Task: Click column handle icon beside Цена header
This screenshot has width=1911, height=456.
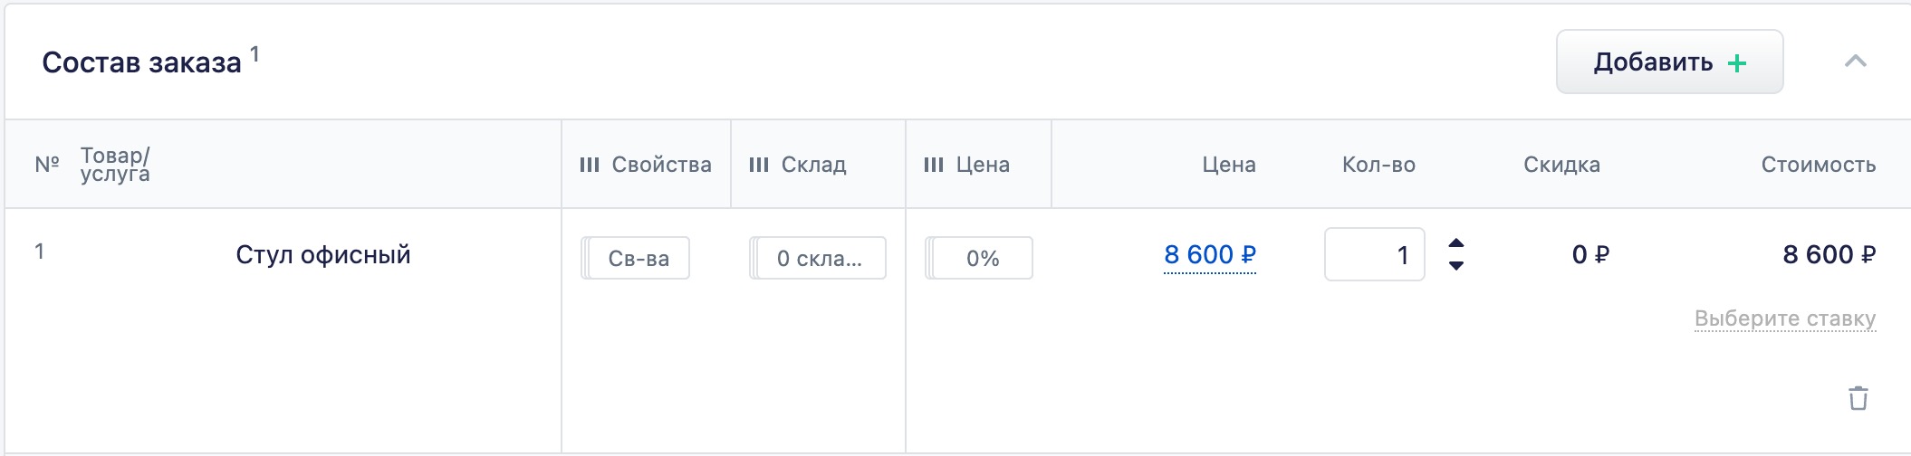Action: (934, 165)
